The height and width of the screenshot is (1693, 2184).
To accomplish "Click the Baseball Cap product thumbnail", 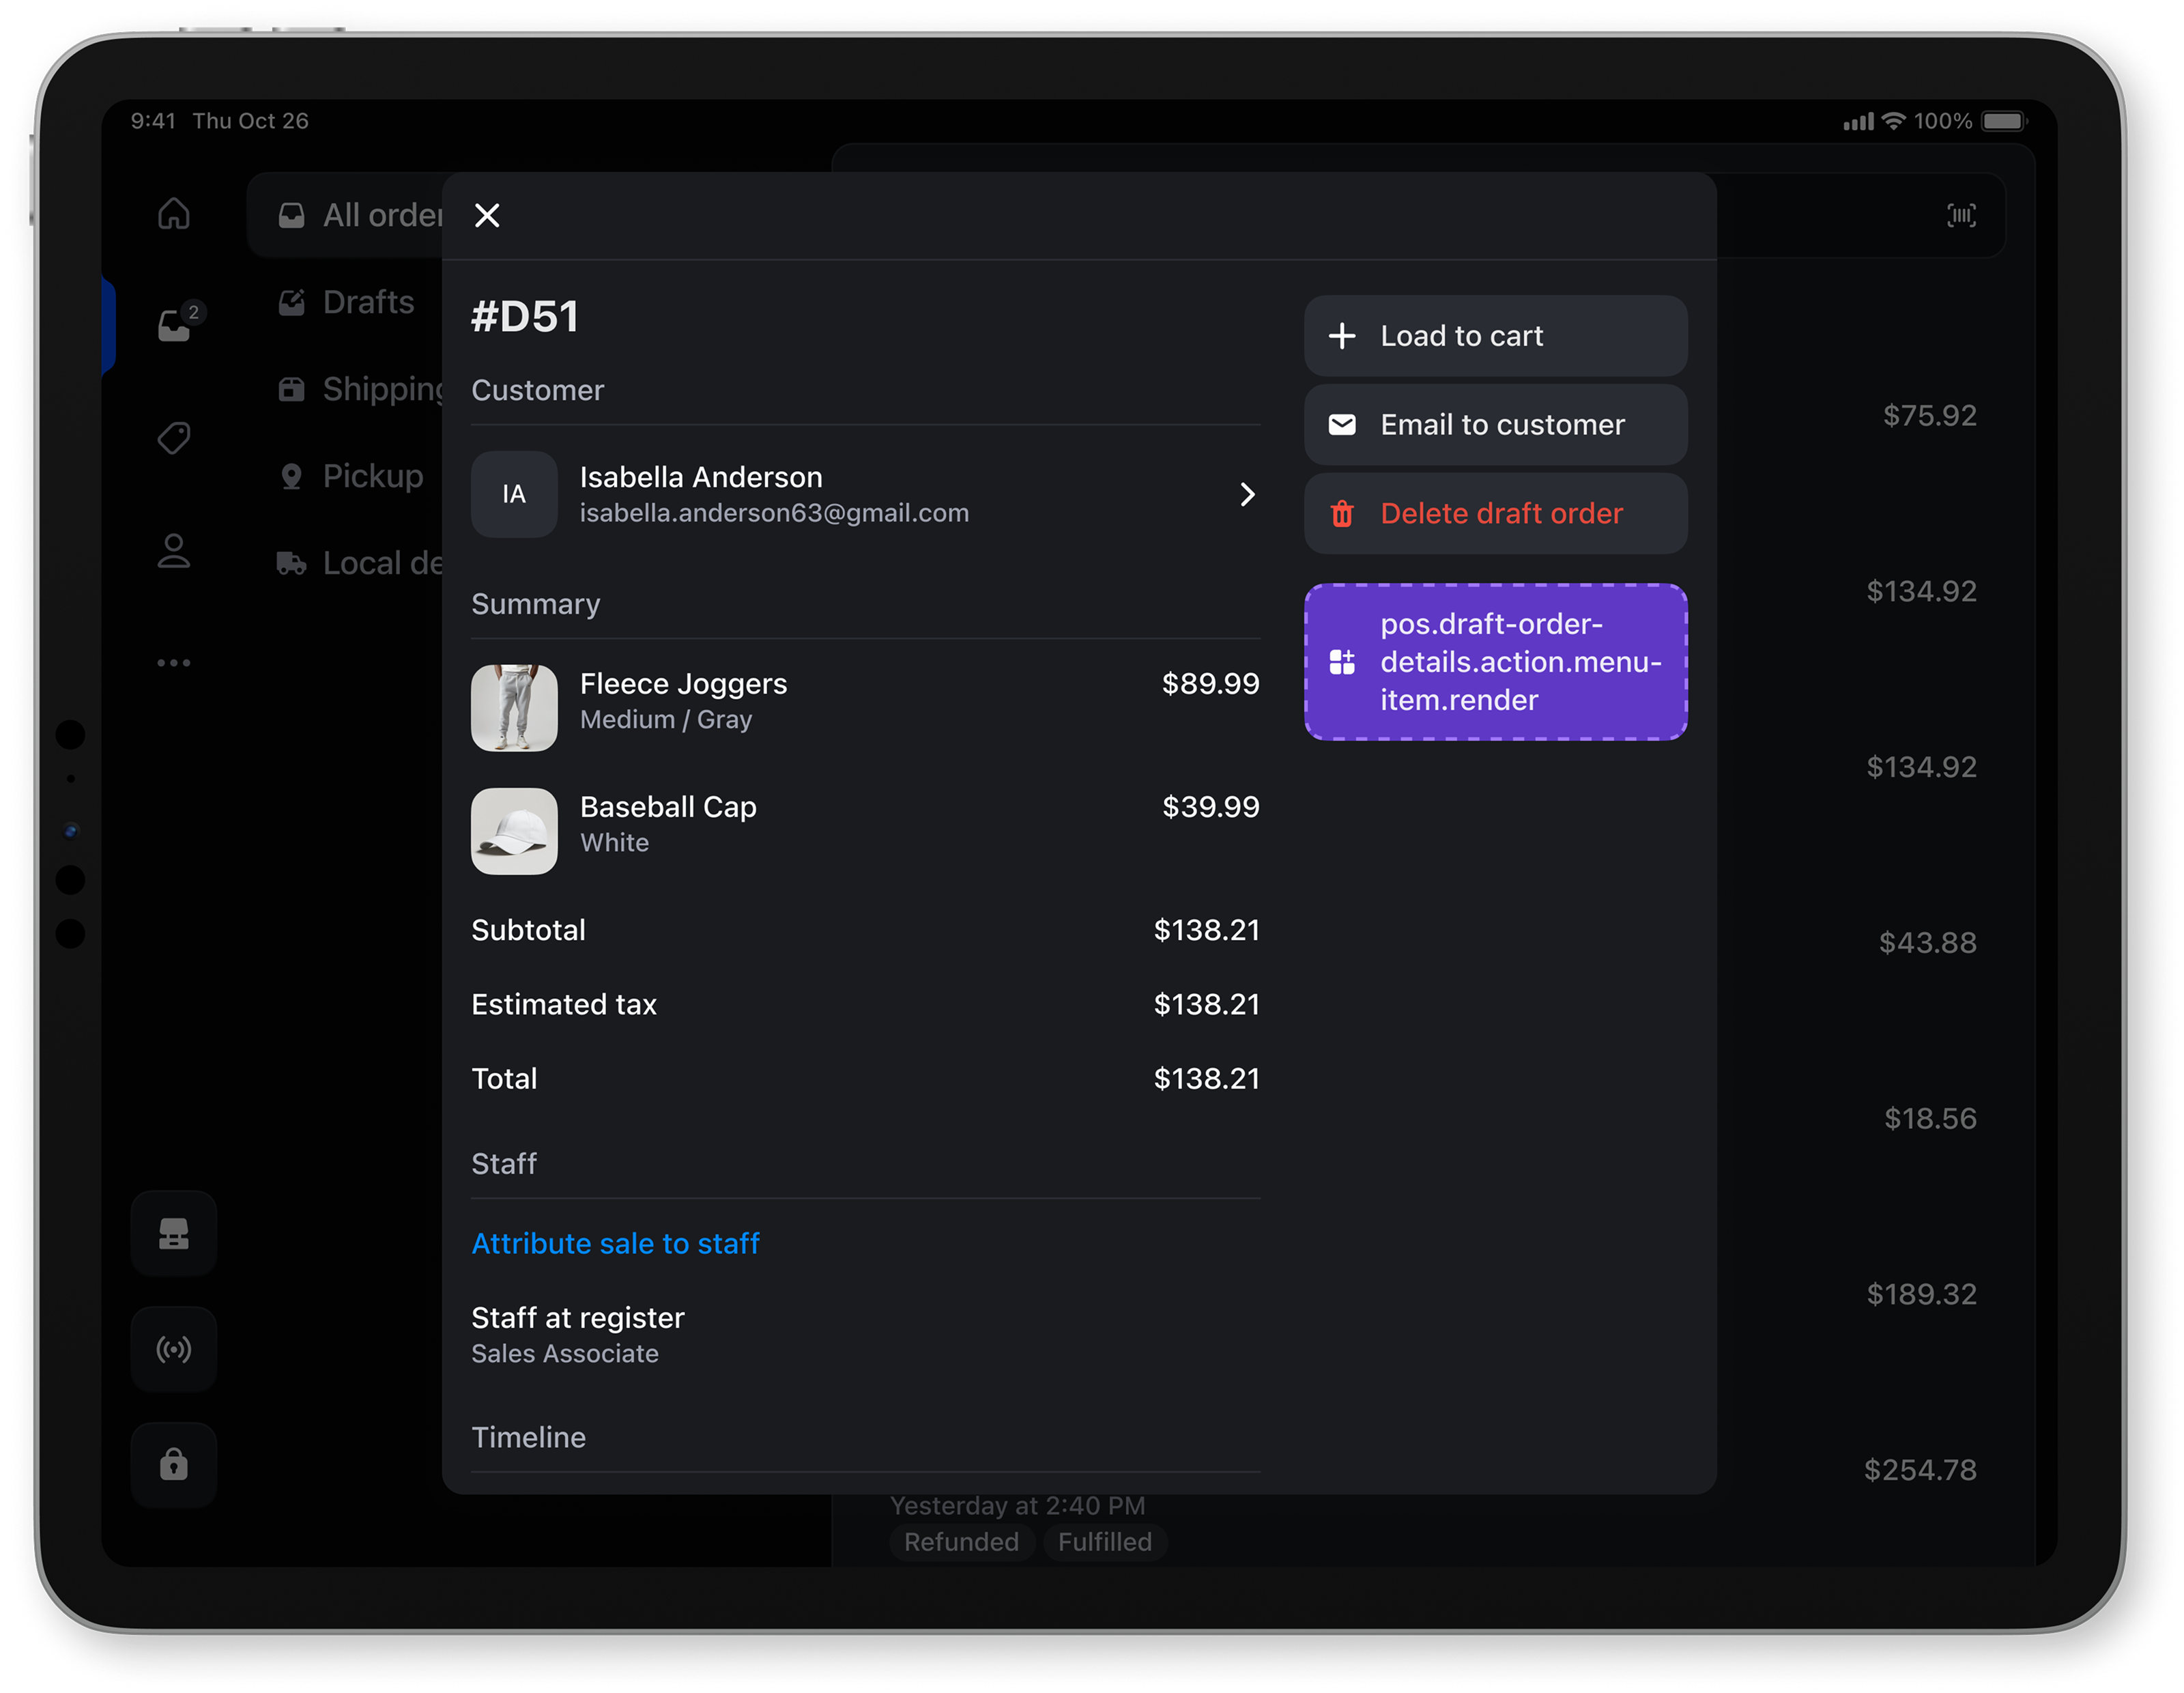I will click(514, 831).
